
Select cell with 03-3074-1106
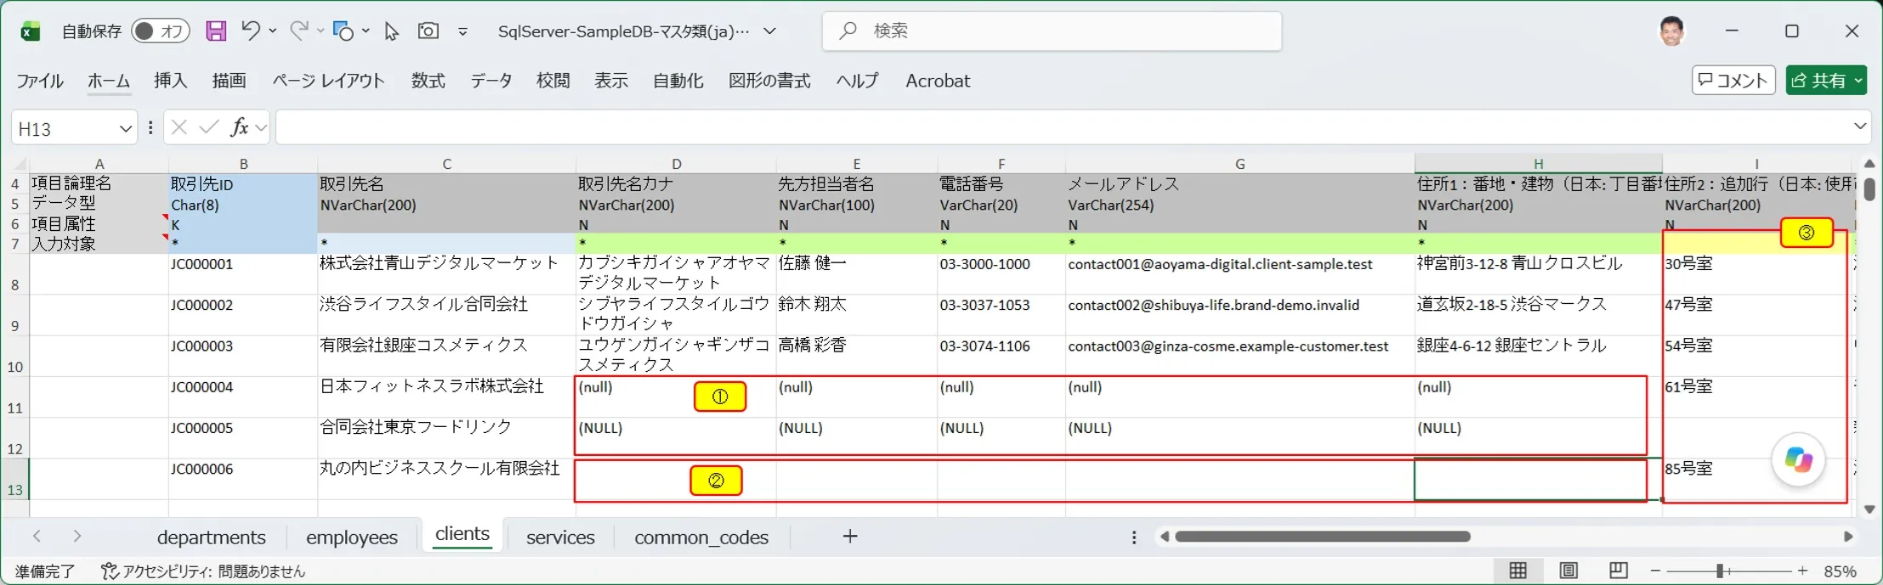tap(1001, 356)
